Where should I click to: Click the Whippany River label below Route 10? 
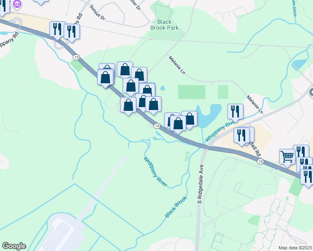[x=155, y=172]
